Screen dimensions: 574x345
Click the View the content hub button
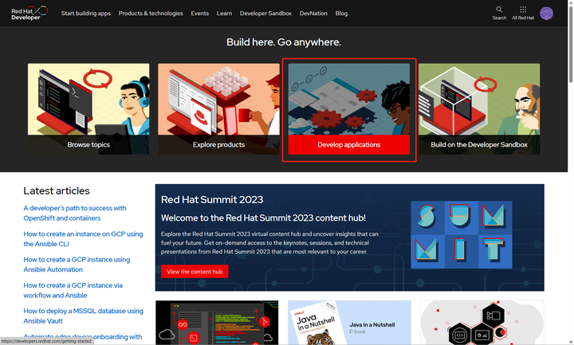(195, 272)
